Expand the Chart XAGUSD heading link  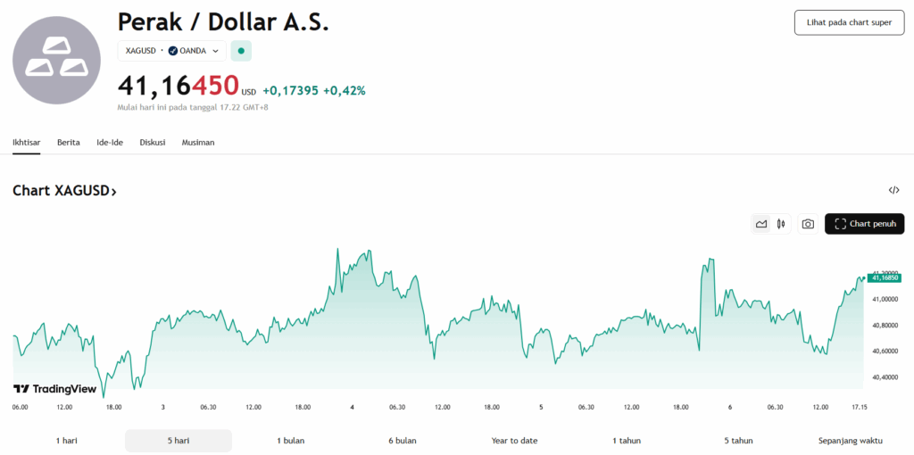[x=64, y=191]
